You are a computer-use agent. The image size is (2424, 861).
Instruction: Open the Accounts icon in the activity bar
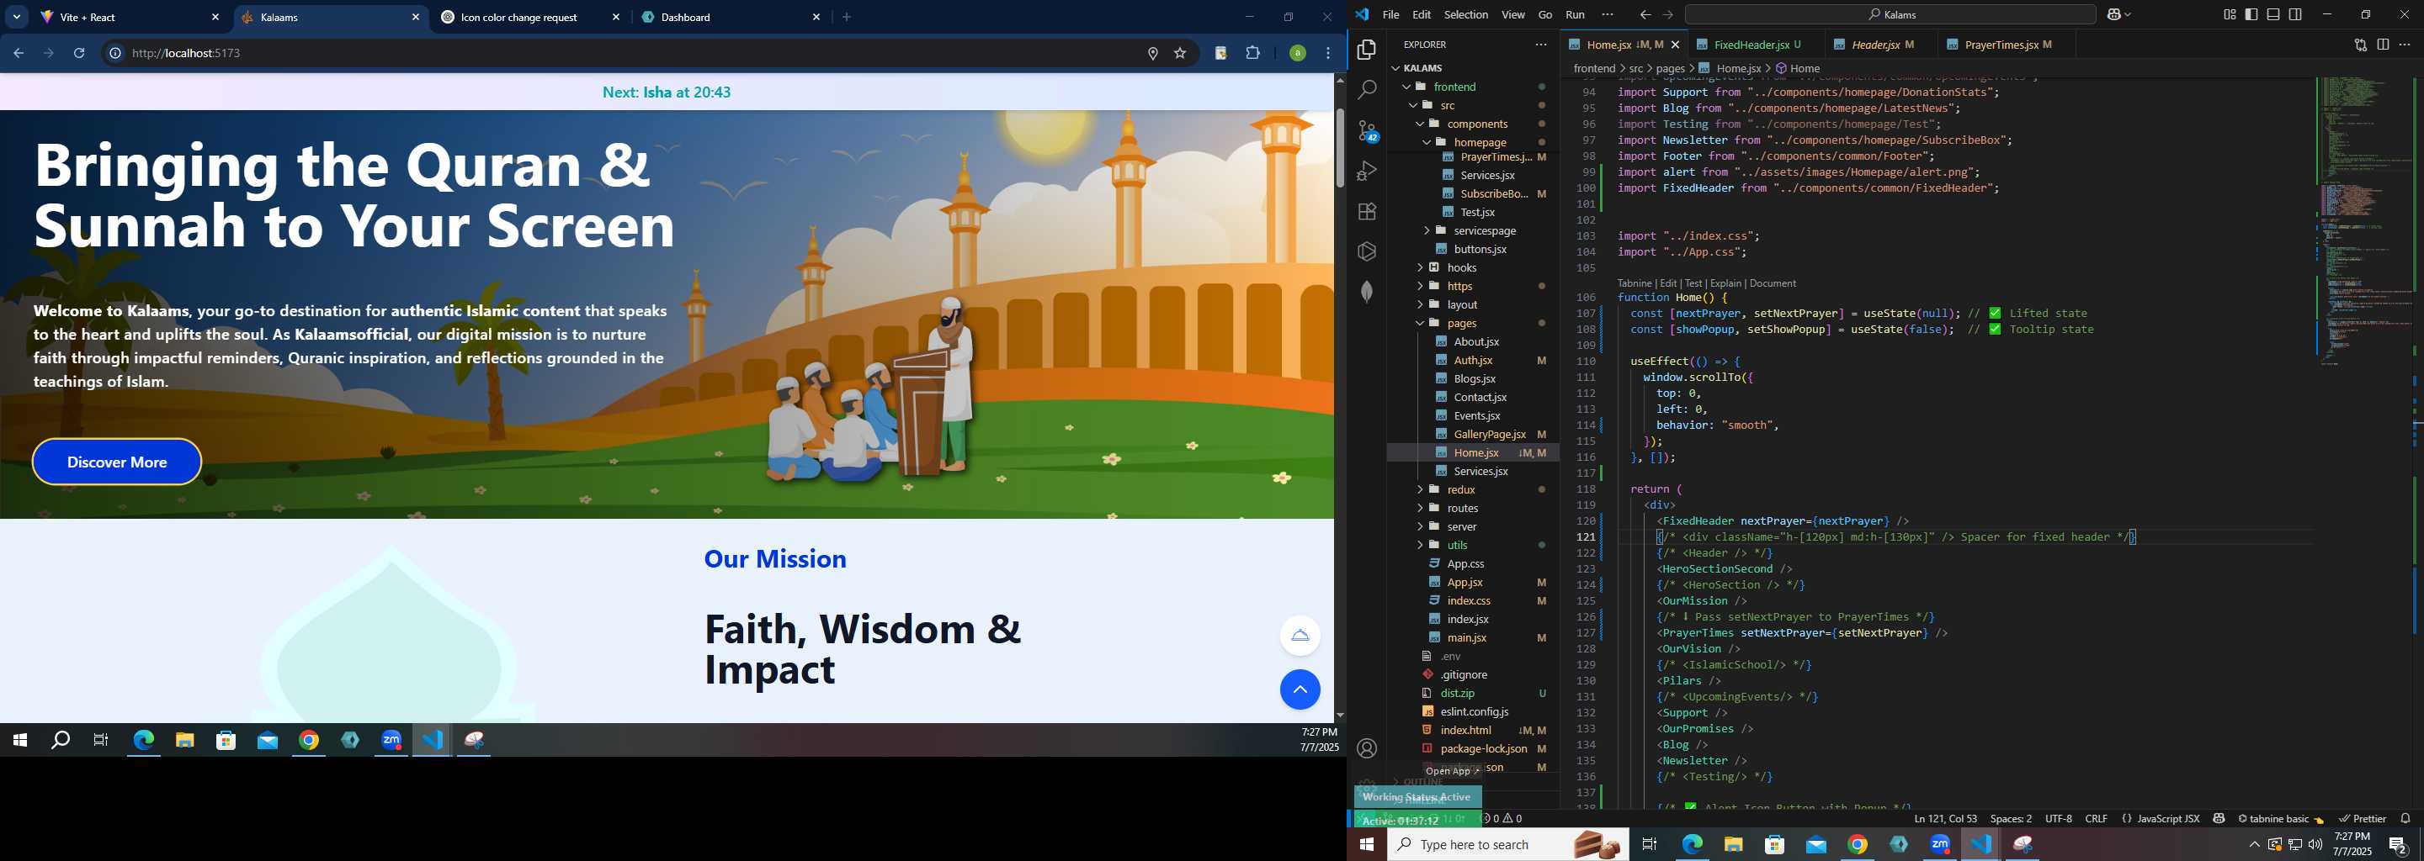point(1366,749)
